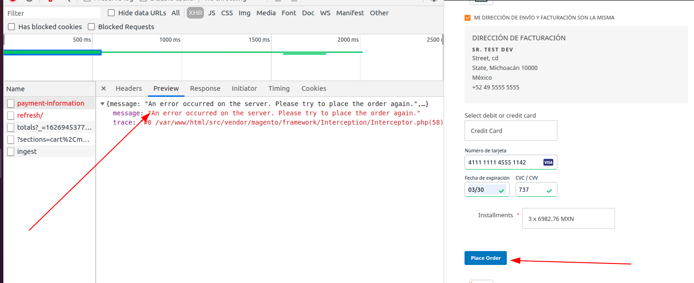Screen dimensions: 694x283
Task: Stop recording the network log
Action: pos(13,1)
